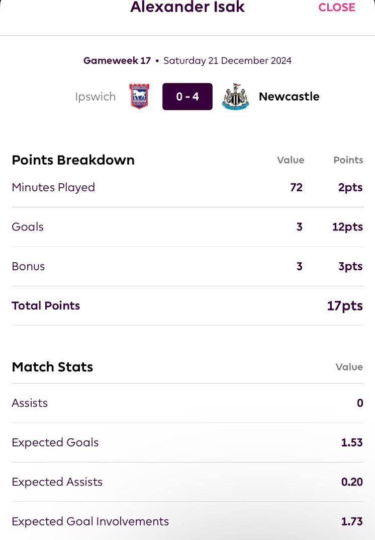Screen dimensions: 375x540
Task: Tap the Total Points row
Action: click(187, 306)
